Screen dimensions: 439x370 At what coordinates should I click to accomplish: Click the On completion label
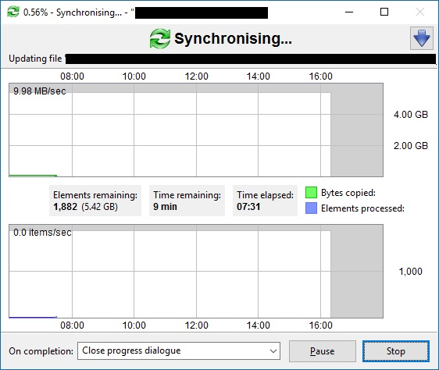(41, 351)
